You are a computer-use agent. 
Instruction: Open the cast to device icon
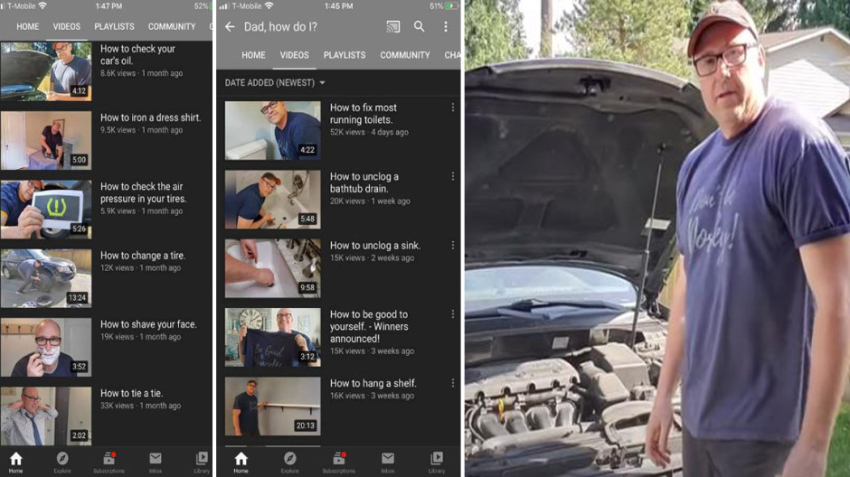coord(393,26)
